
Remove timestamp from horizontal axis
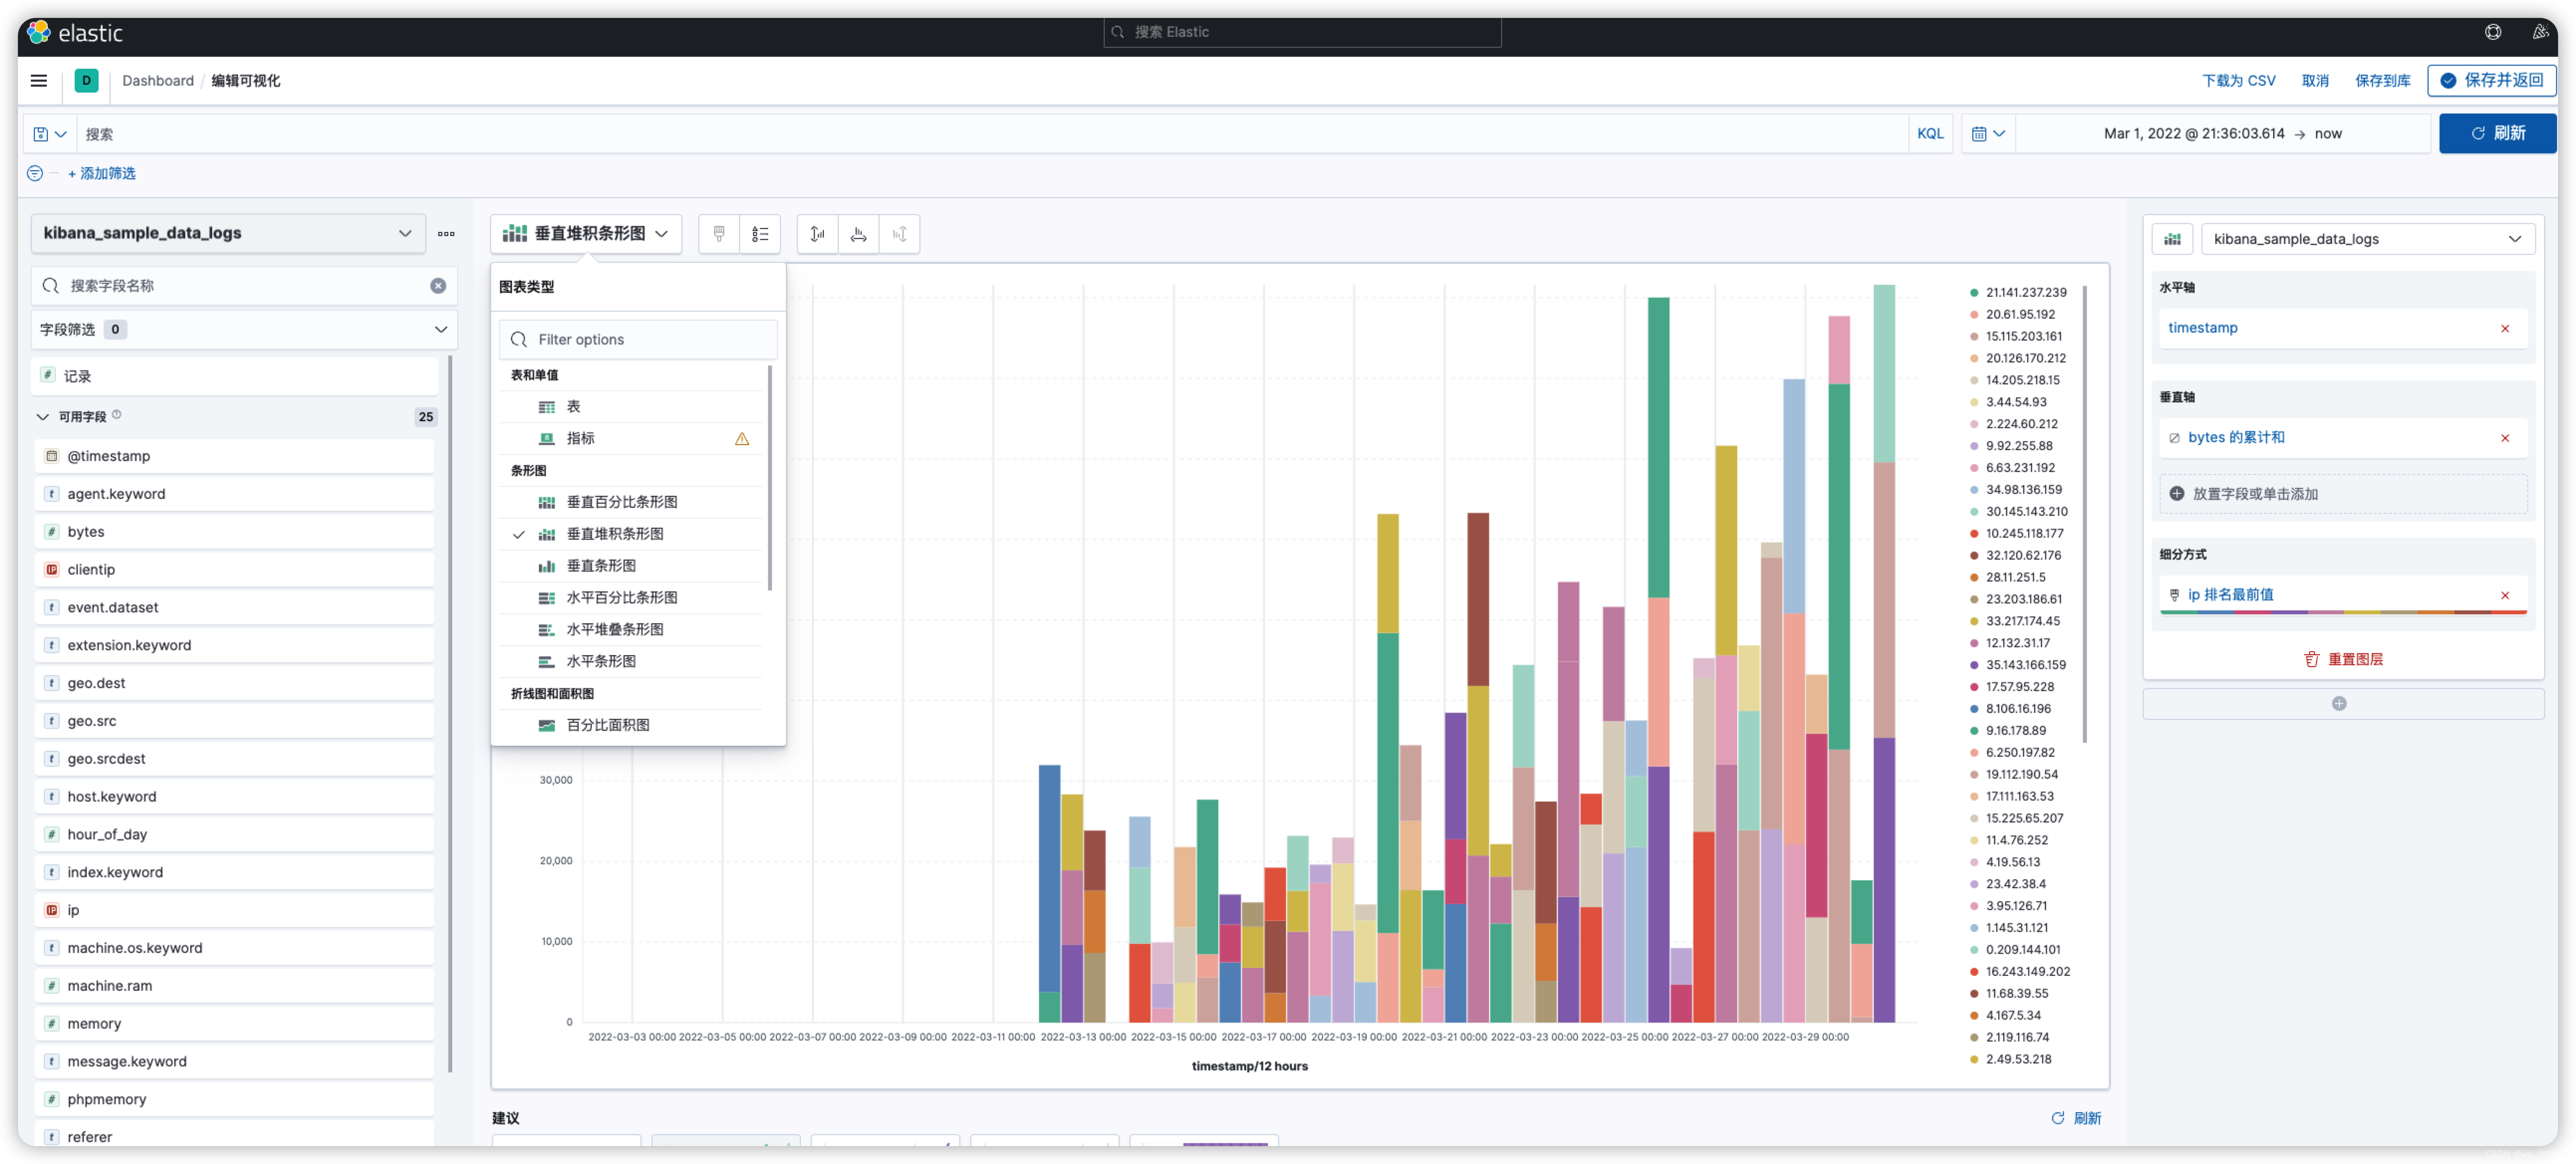2505,328
